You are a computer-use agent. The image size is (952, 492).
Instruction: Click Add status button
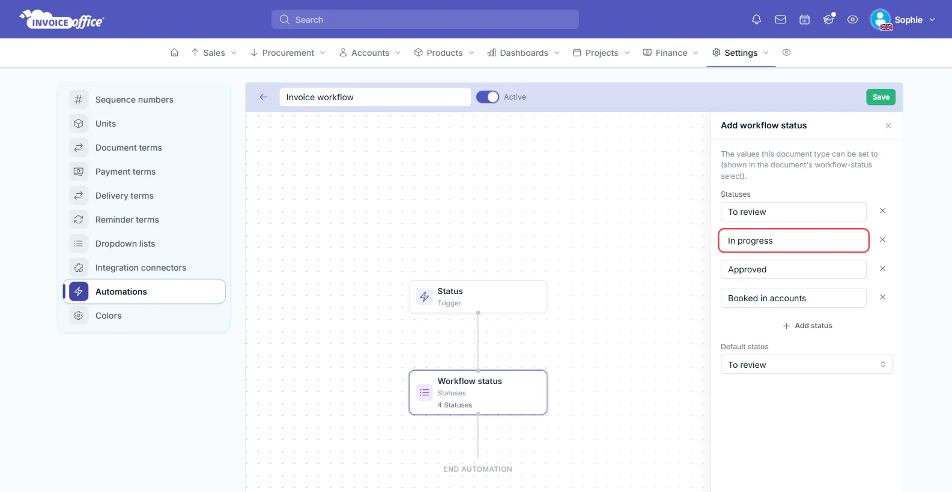807,326
